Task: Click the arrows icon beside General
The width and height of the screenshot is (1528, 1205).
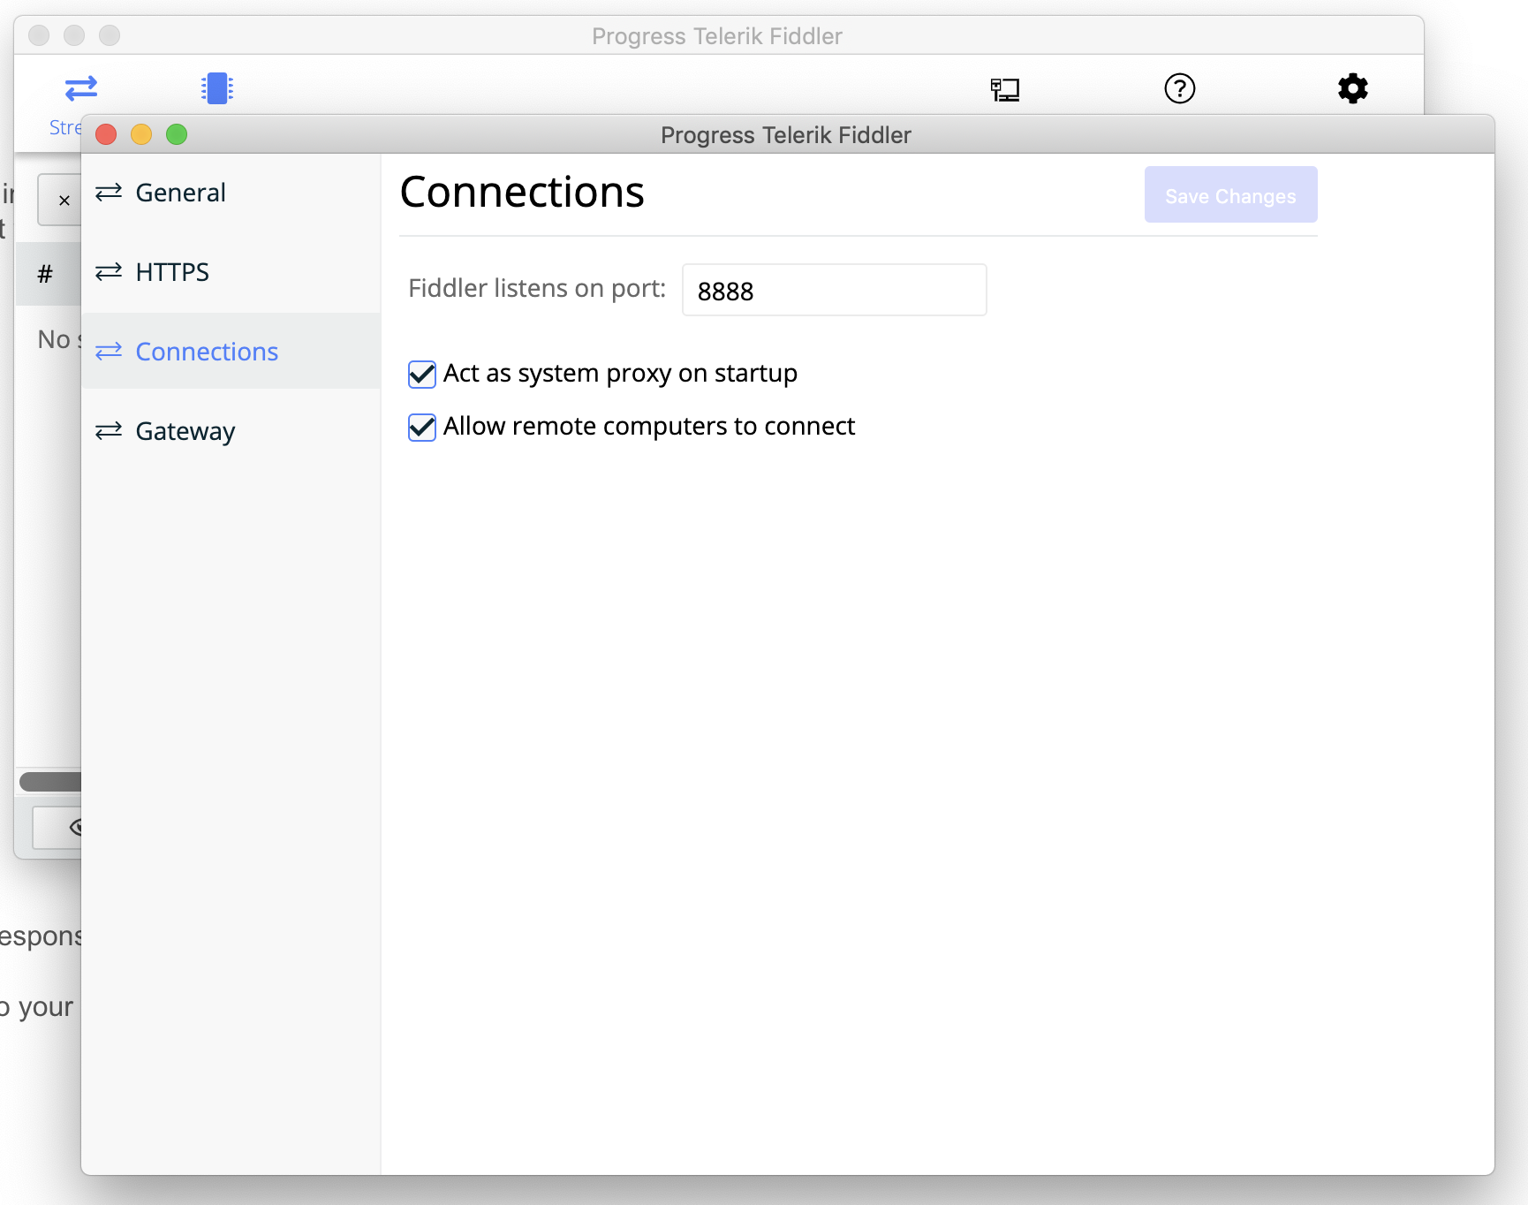Action: click(x=109, y=193)
